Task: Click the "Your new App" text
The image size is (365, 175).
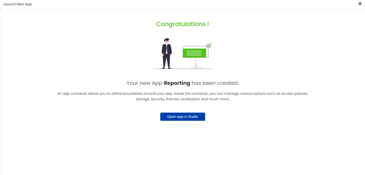Action: [x=144, y=83]
